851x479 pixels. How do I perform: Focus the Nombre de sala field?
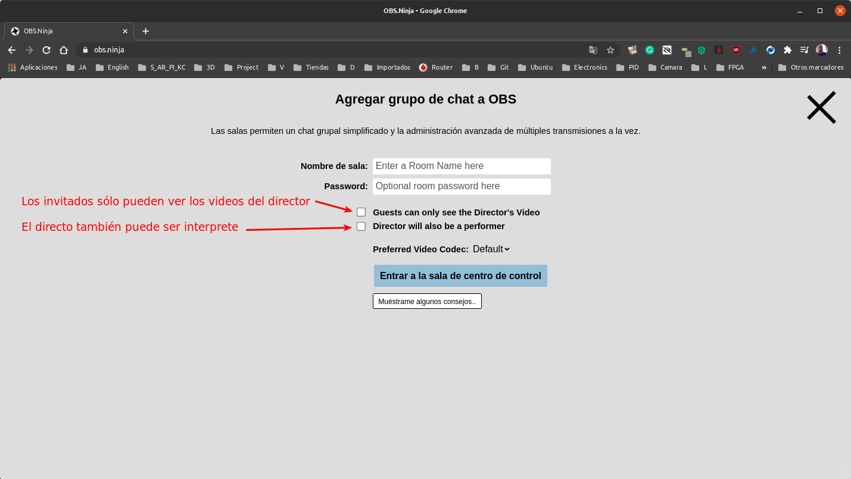pos(462,166)
